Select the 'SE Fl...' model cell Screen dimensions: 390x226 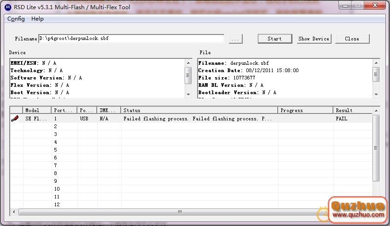tap(36, 119)
